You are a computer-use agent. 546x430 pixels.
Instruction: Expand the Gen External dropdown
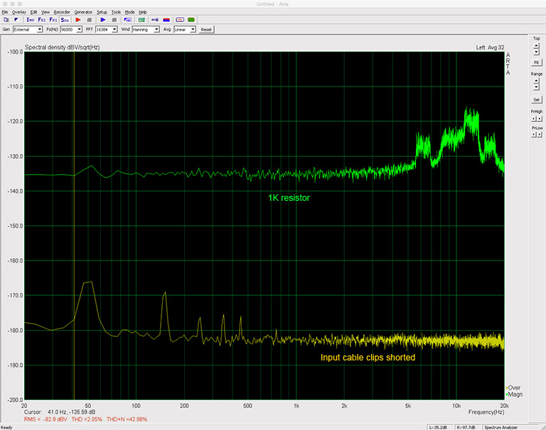tap(40, 30)
